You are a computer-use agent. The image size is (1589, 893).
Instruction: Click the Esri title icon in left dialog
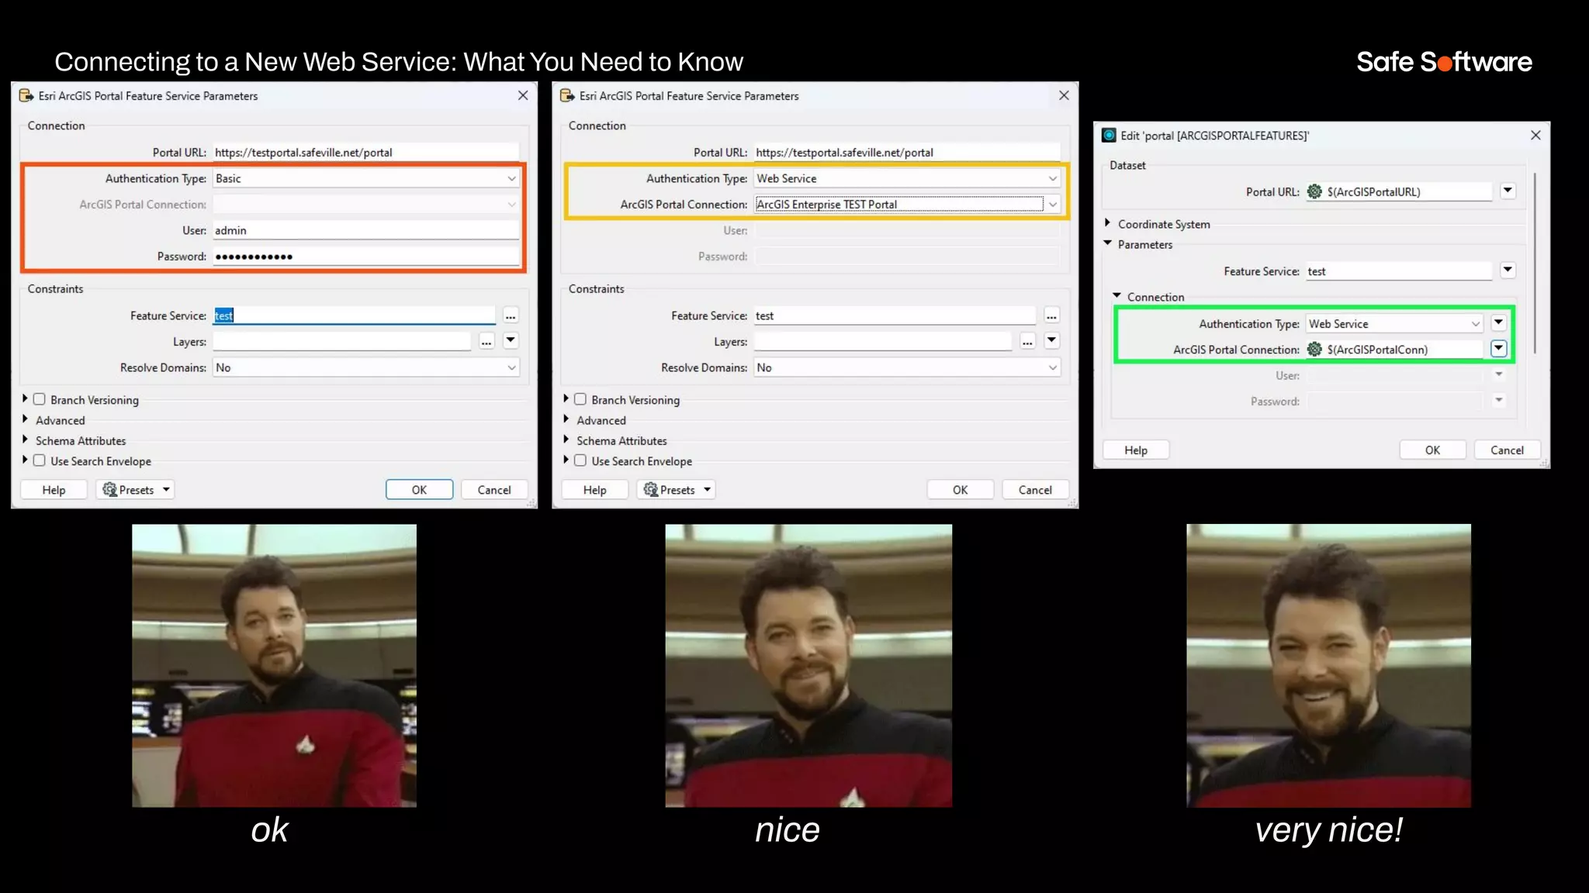pyautogui.click(x=26, y=95)
